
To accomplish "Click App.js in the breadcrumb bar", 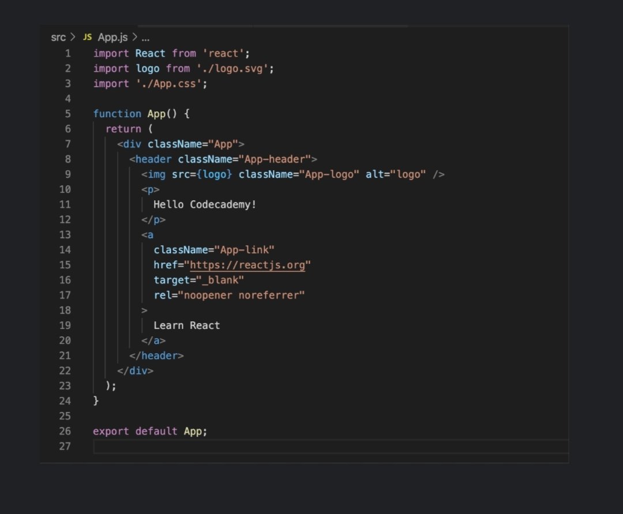I will [114, 37].
